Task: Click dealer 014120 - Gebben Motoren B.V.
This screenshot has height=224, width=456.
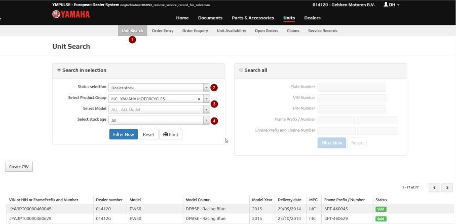Action: [344, 5]
